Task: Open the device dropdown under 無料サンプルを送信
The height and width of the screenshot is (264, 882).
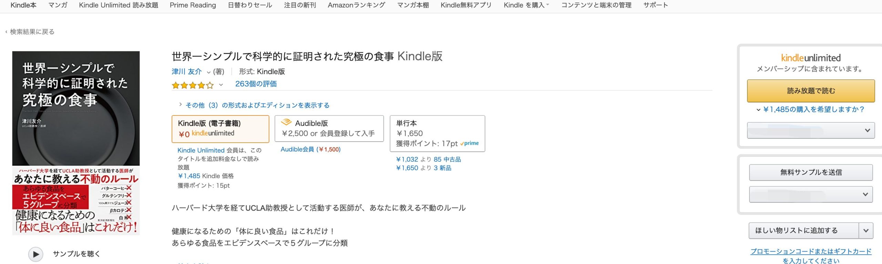Action: (810, 194)
